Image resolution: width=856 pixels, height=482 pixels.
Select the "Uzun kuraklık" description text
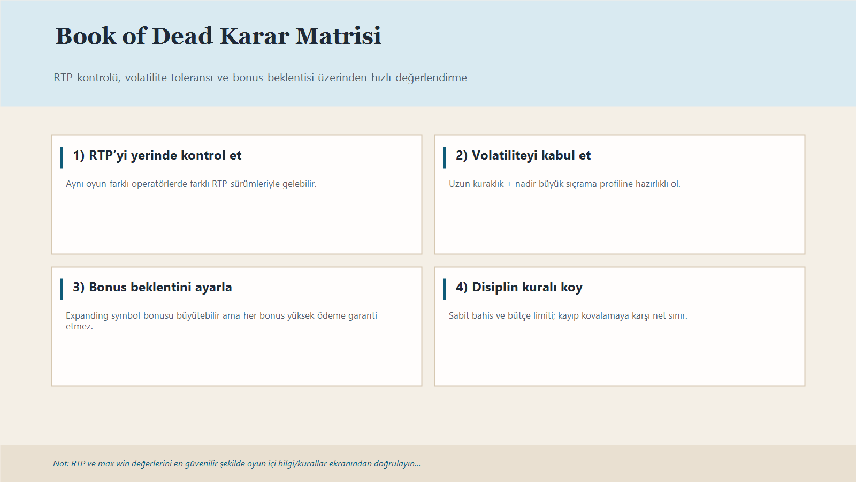[564, 184]
